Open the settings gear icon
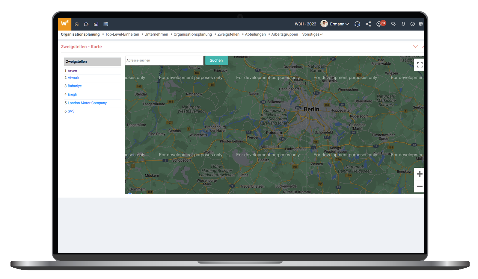Viewport: 478px width, 279px height. (x=421, y=24)
